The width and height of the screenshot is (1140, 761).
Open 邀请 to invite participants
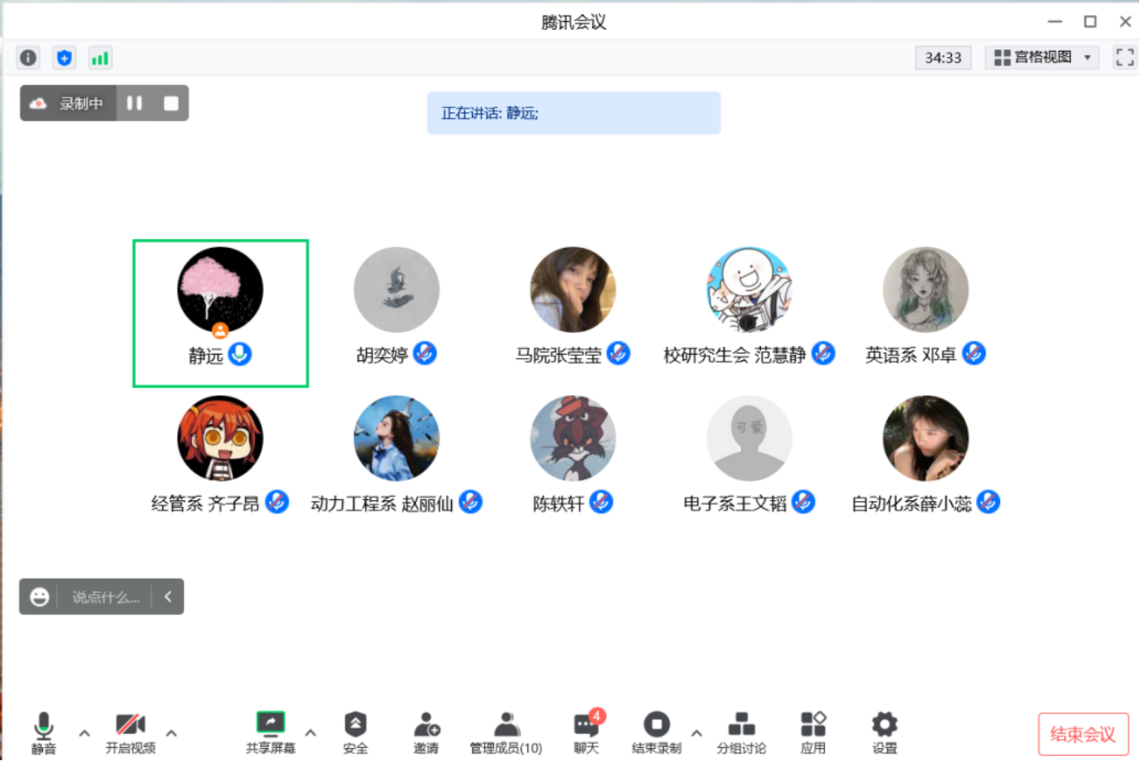click(x=426, y=733)
